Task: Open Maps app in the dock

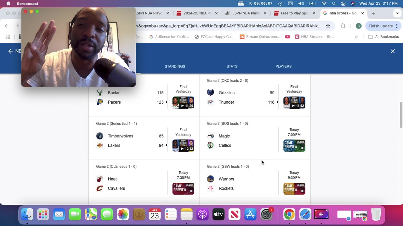Action: click(x=91, y=215)
